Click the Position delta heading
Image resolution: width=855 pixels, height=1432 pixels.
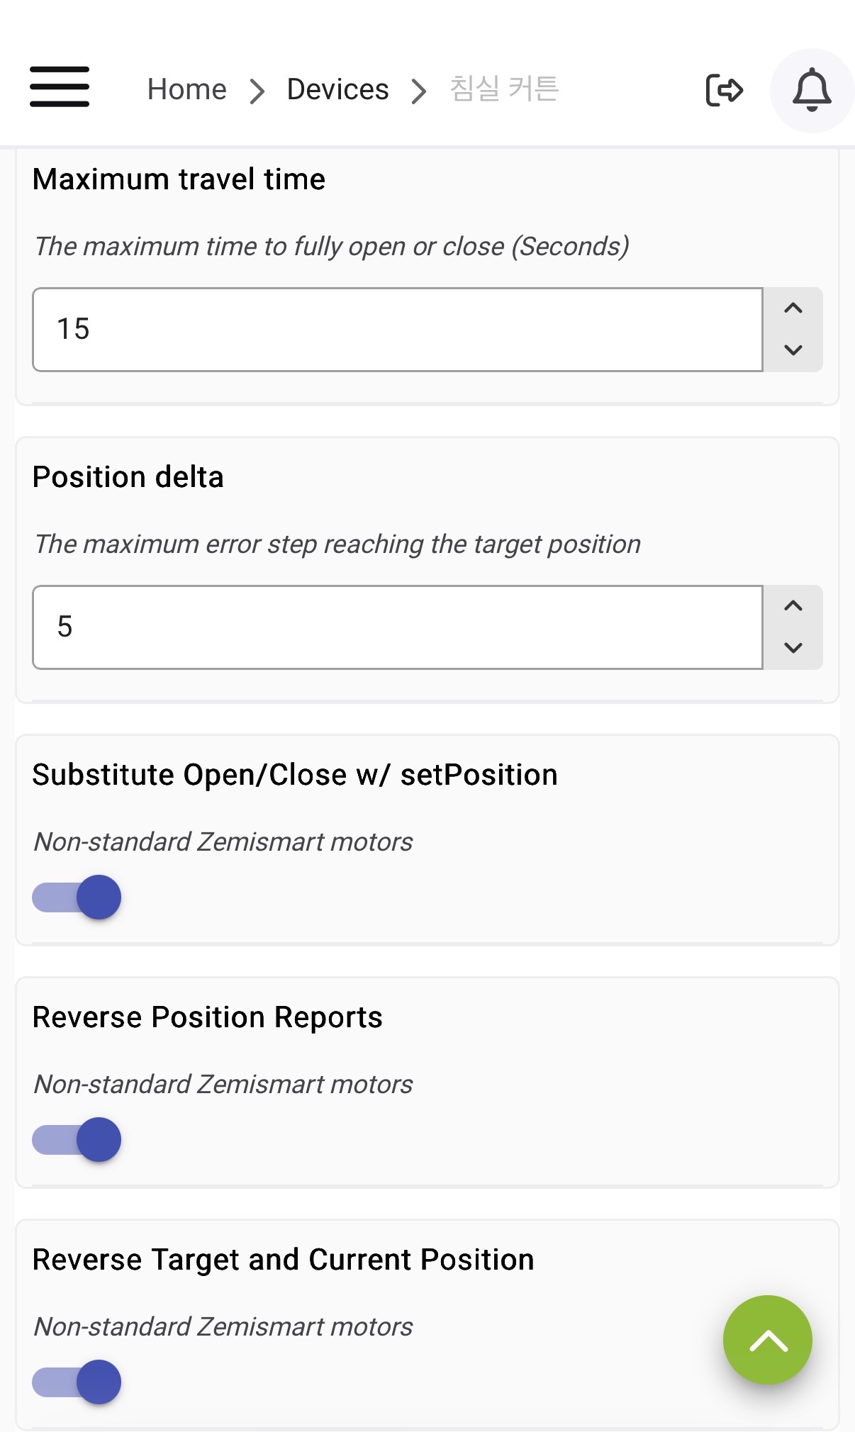point(128,477)
